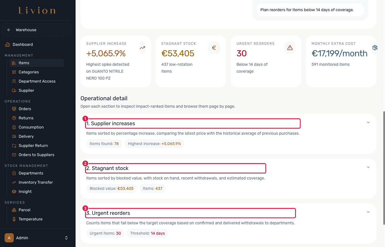Click the 'Urgent items: 30' chip
Screen dimensions: 385x247
coord(105,233)
